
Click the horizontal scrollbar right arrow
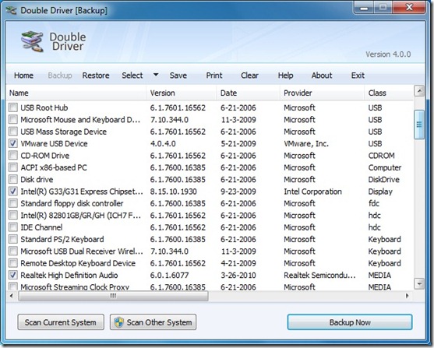[x=408, y=296]
